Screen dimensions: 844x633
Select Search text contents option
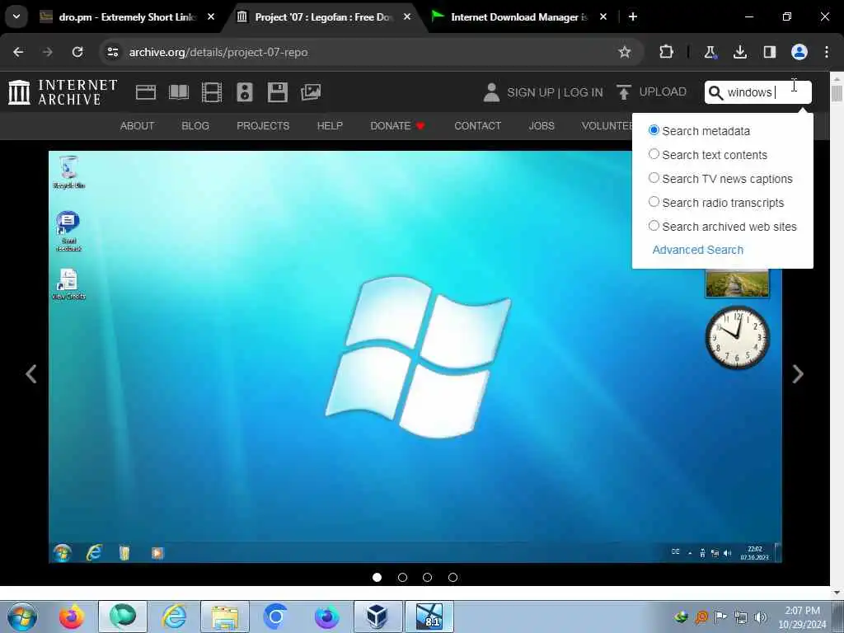(654, 154)
